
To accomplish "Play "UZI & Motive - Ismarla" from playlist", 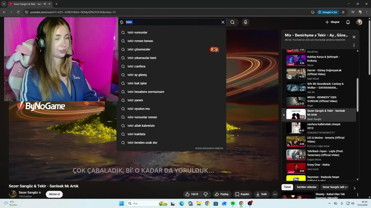I will pyautogui.click(x=319, y=142).
